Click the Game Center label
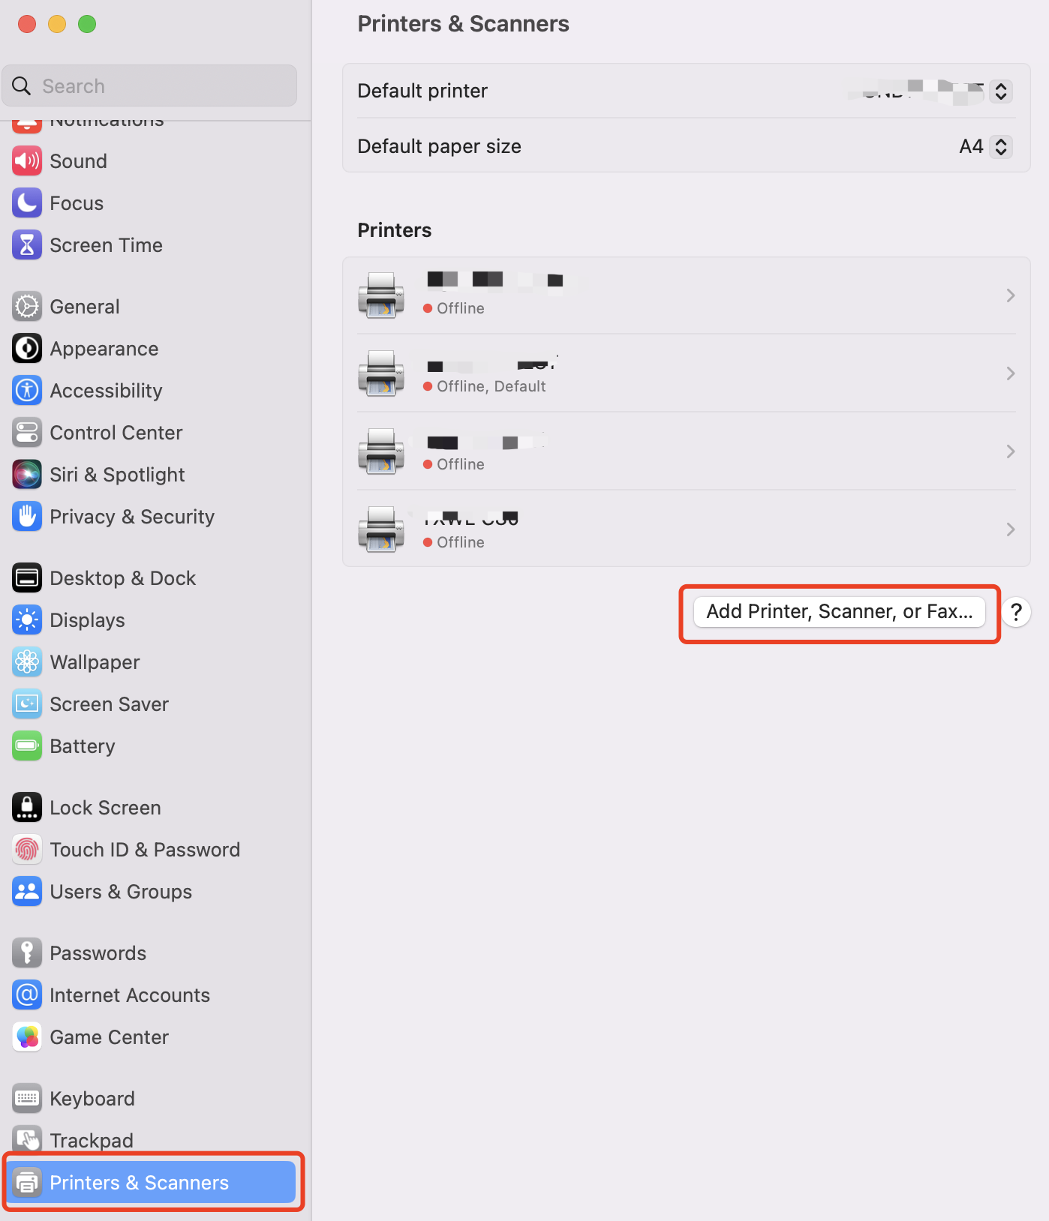1049x1221 pixels. point(110,1037)
